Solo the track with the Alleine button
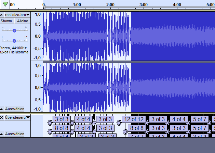215x153 pixels. [x=23, y=21]
